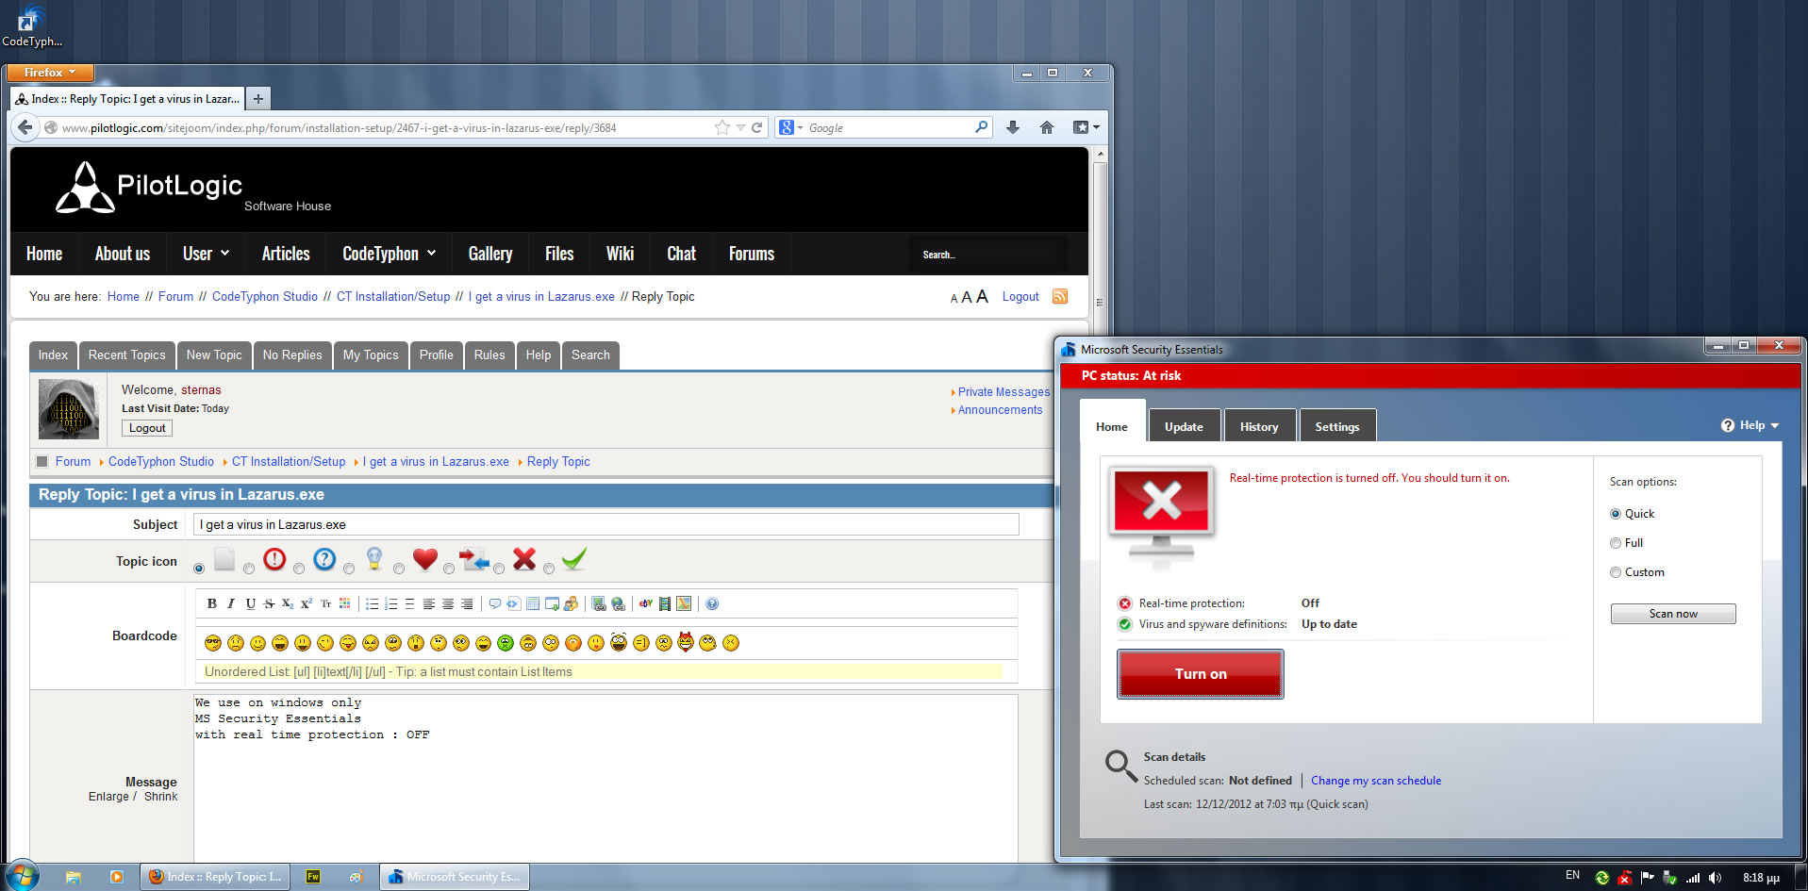This screenshot has width=1808, height=891.
Task: Apply strikethrough formatting in Boardcode toolbar
Action: click(x=269, y=603)
